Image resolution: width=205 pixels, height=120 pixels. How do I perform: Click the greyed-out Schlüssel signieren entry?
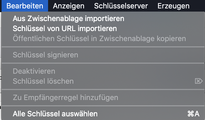tap(103, 55)
